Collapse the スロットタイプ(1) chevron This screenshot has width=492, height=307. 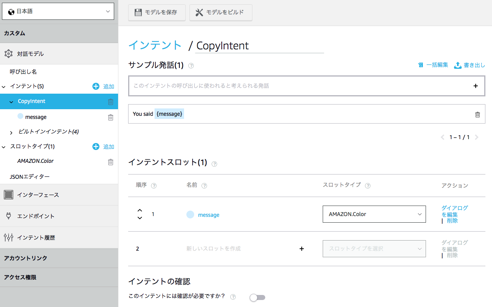pyautogui.click(x=3, y=147)
